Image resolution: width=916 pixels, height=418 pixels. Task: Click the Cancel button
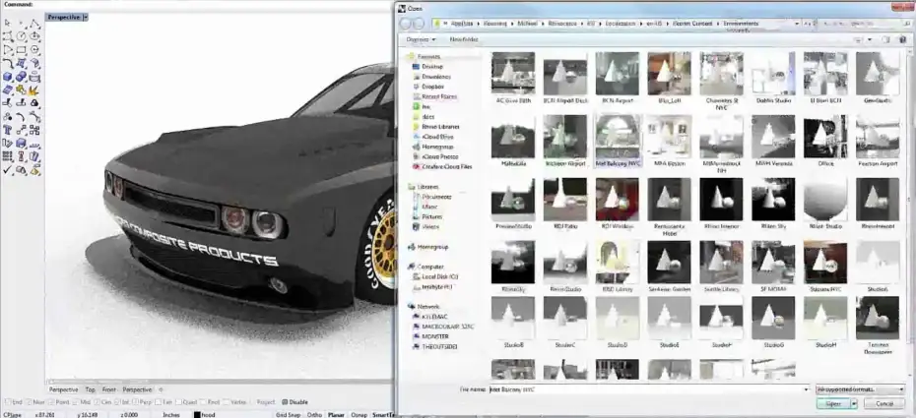coord(884,403)
